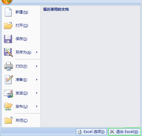Click the Close folder icon
The image size is (142, 136).
point(9,120)
